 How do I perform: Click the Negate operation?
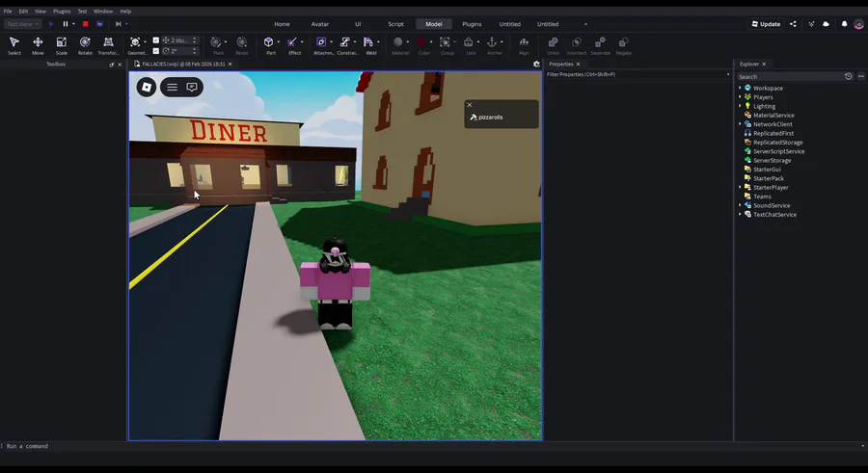tap(623, 45)
